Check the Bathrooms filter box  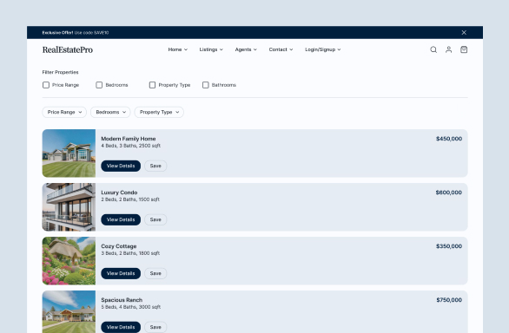click(x=206, y=85)
